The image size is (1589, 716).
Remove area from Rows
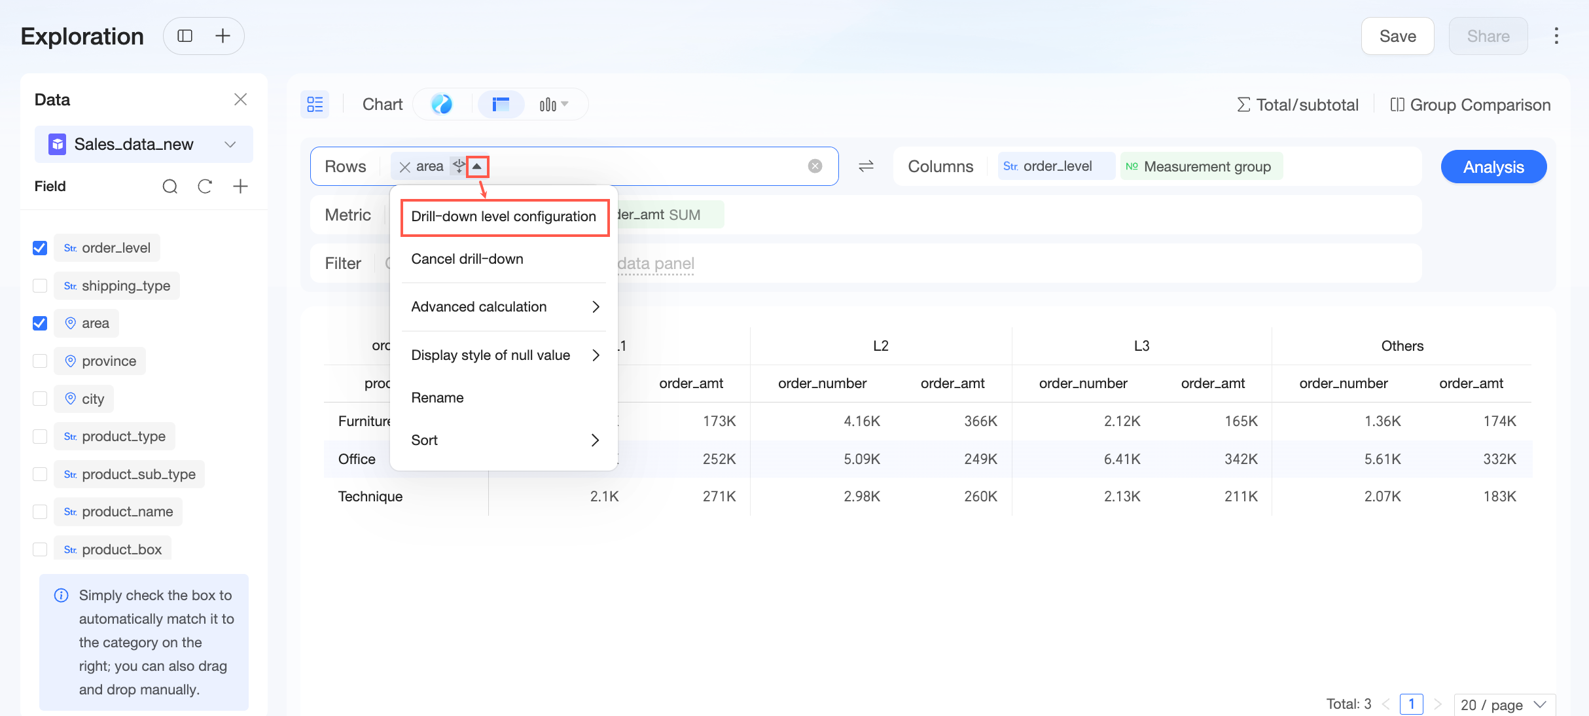coord(404,167)
